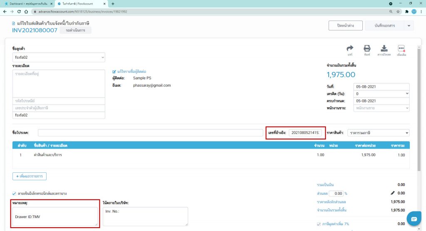Reload the page with refresh icon
Image resolution: width=426 pixels, height=231 pixels.
(19, 11)
